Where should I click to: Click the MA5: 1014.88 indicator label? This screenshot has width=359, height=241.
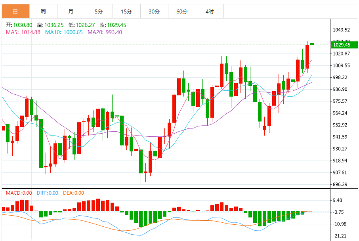tap(23, 32)
